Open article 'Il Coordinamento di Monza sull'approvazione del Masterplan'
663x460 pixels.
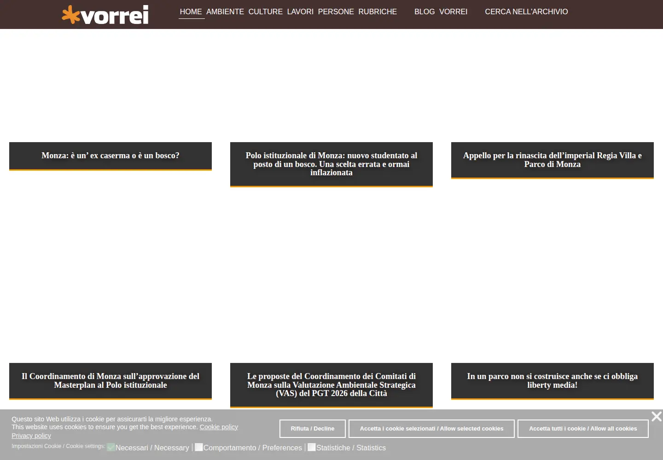tap(110, 380)
